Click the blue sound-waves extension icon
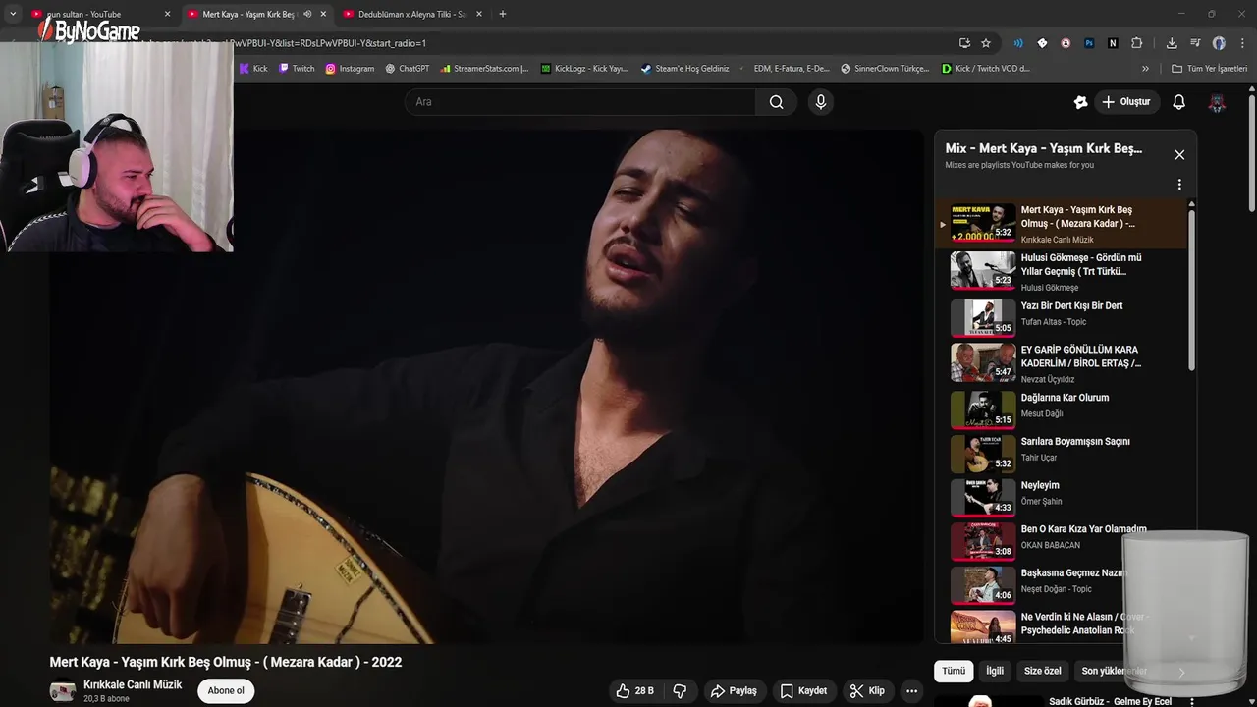The height and width of the screenshot is (707, 1257). [x=1018, y=43]
